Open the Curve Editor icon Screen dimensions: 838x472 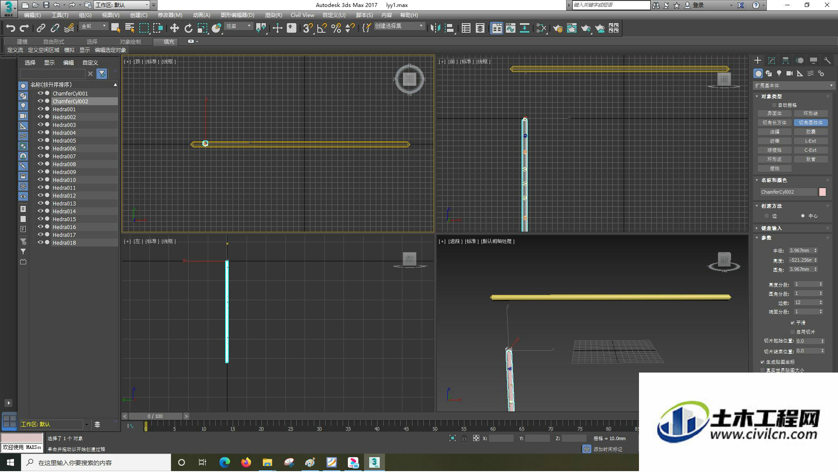511,28
